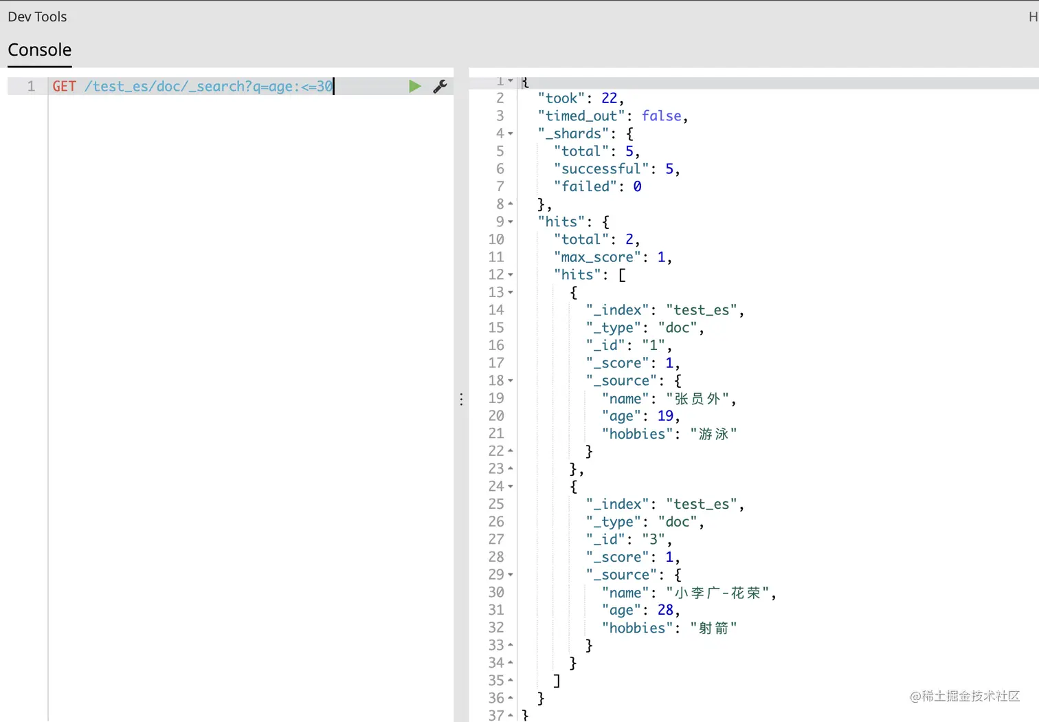Click the fold marker beside line number 35
Screen dimensions: 1039x722
tap(511, 680)
